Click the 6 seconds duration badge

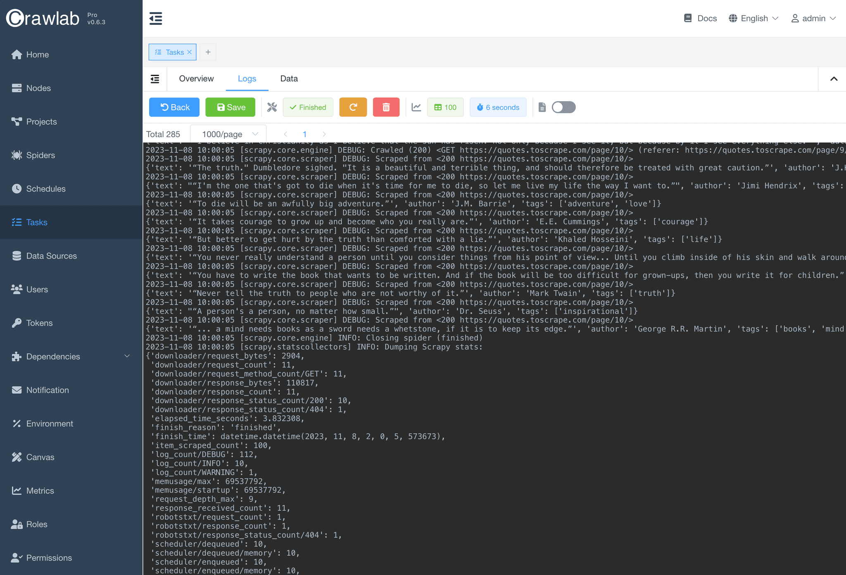[x=498, y=107]
